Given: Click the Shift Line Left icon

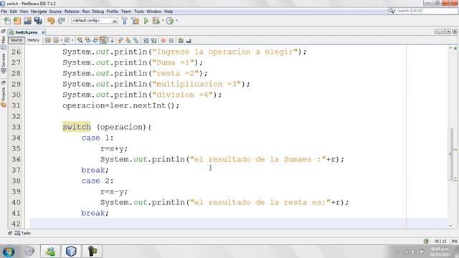Looking at the screenshot, I should (146, 40).
